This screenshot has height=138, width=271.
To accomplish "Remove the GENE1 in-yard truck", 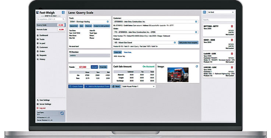I will tap(232, 40).
